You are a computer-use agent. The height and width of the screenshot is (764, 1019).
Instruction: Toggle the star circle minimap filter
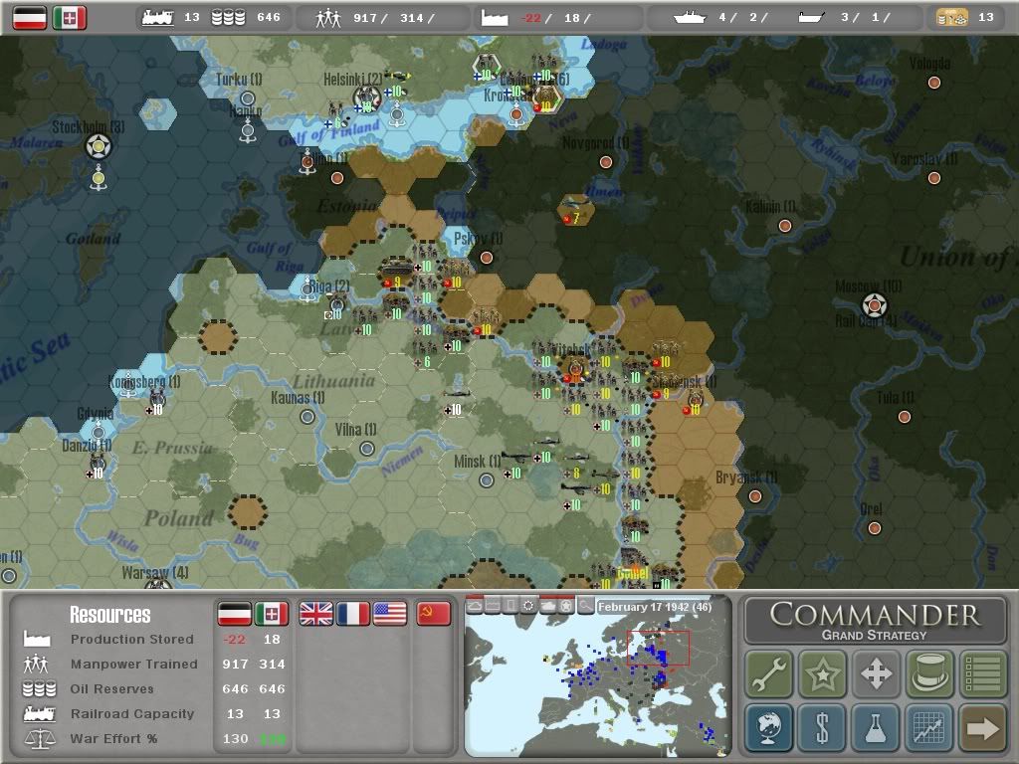[x=566, y=606]
